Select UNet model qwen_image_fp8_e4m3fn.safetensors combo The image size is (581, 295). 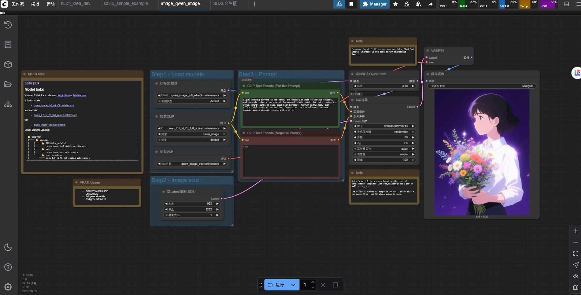[x=192, y=95]
